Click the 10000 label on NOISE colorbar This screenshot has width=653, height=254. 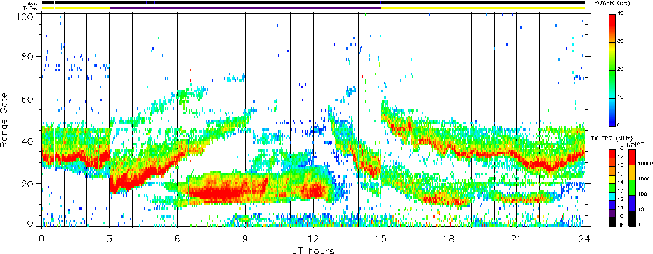pos(645,165)
